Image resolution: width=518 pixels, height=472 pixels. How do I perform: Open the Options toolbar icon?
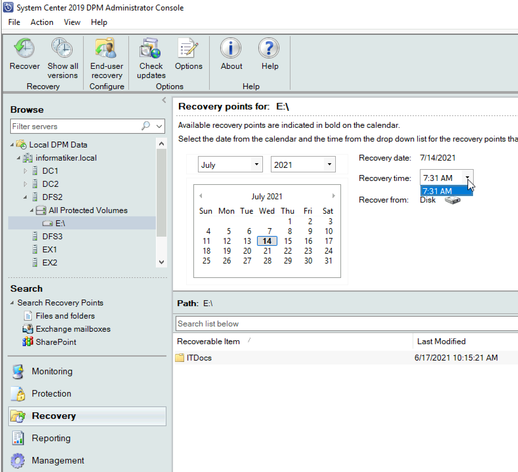(x=188, y=48)
